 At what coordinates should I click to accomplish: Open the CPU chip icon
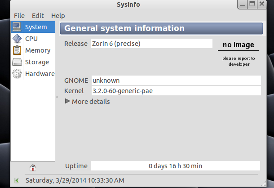point(17,39)
